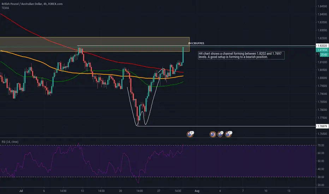Screen dimensions: 329x194
Task: Click the Aug date label on time axis
Action: [197, 191]
